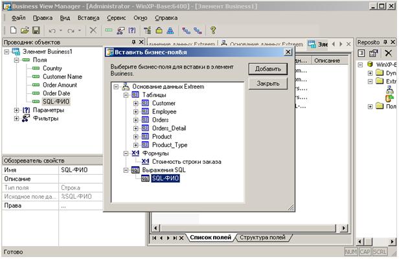399x259 pixels.
Task: Click the Open folder toolbar icon
Action: tap(25, 30)
